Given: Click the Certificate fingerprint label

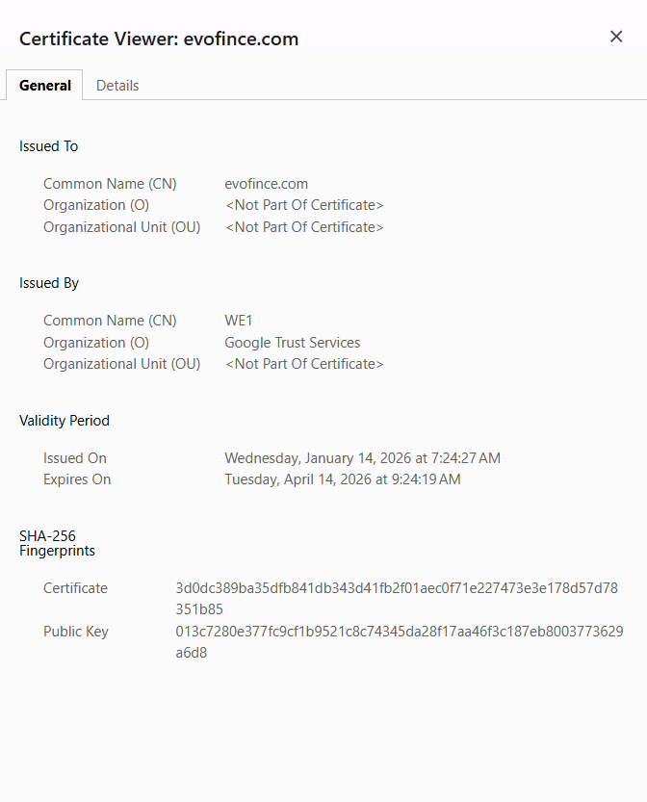Looking at the screenshot, I should (75, 588).
